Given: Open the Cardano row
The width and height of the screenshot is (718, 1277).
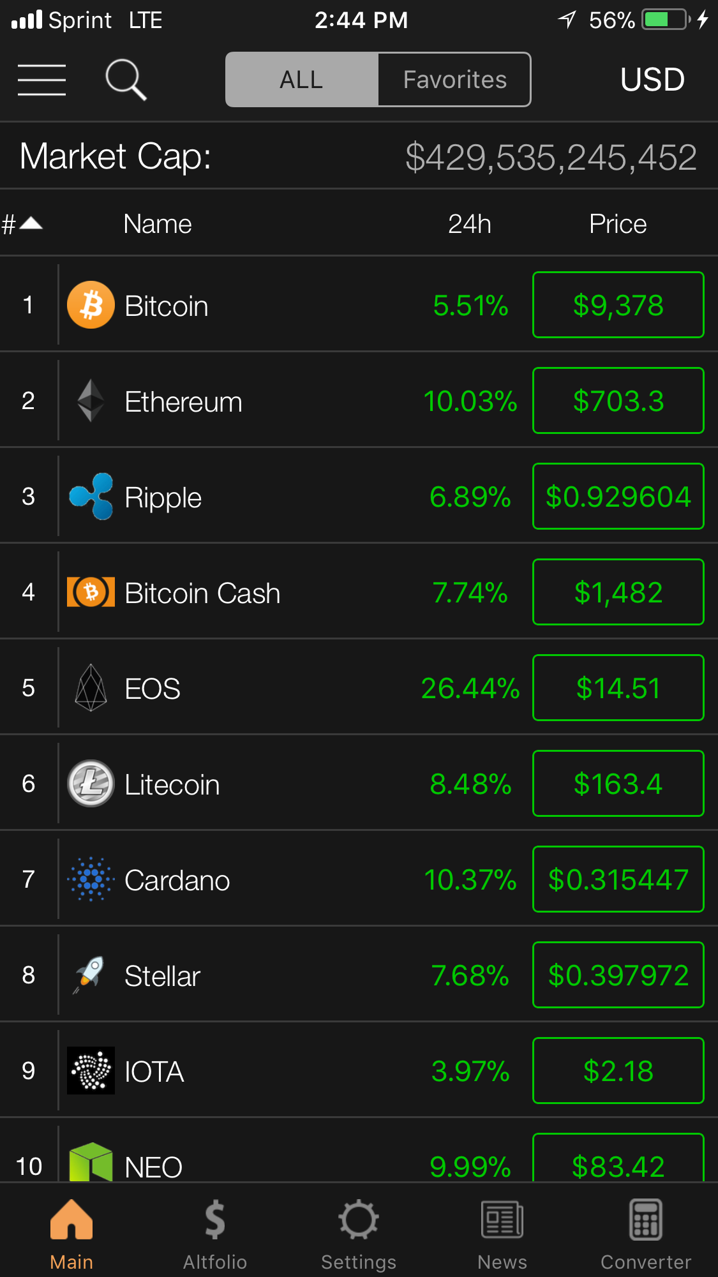Looking at the screenshot, I should click(x=255, y=880).
